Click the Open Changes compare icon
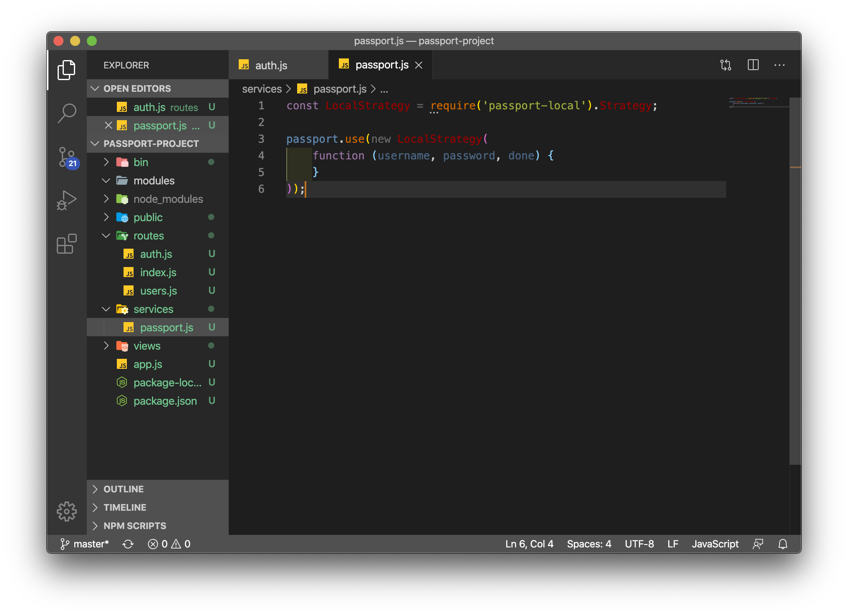This screenshot has width=848, height=615. pos(726,65)
